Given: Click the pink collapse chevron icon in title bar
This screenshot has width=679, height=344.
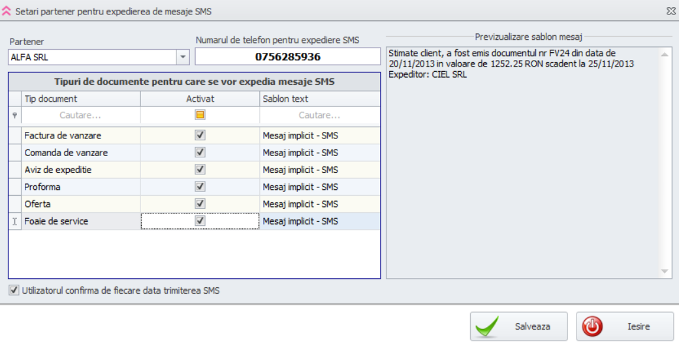Looking at the screenshot, I should coord(7,11).
